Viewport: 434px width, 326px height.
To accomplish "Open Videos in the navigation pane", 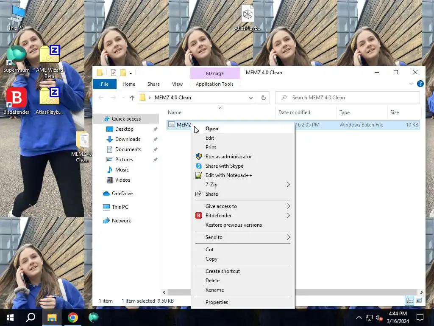I will 122,180.
